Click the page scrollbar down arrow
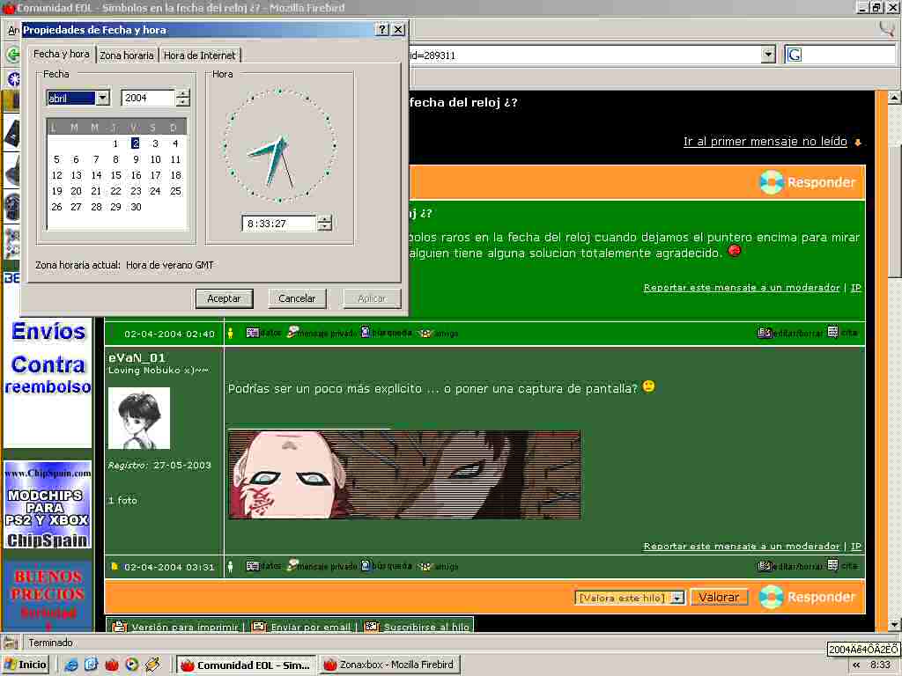Image resolution: width=902 pixels, height=676 pixels. click(x=894, y=624)
